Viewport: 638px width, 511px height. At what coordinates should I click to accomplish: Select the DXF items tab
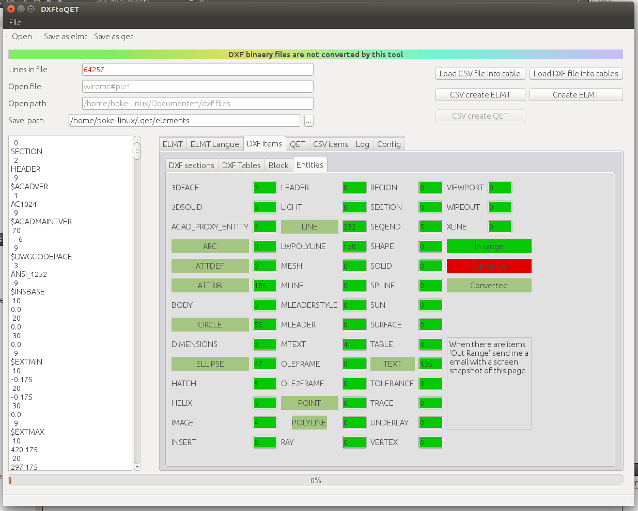(264, 144)
